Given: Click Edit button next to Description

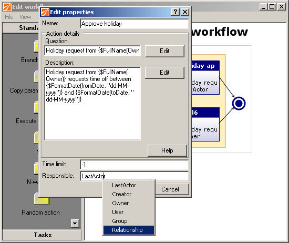Looking at the screenshot, I should [x=164, y=73].
